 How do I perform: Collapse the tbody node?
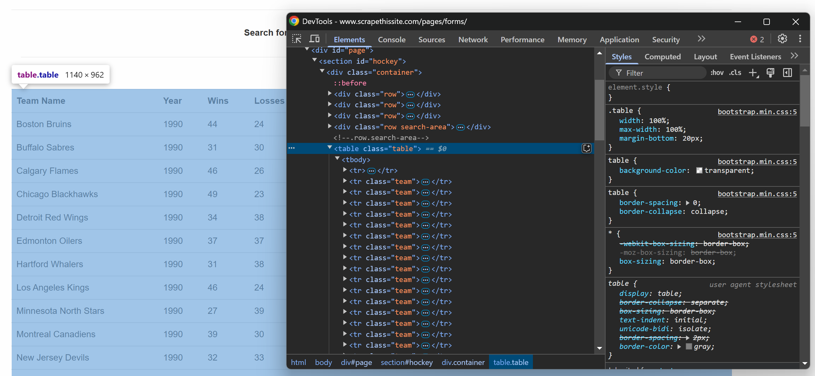(x=337, y=159)
